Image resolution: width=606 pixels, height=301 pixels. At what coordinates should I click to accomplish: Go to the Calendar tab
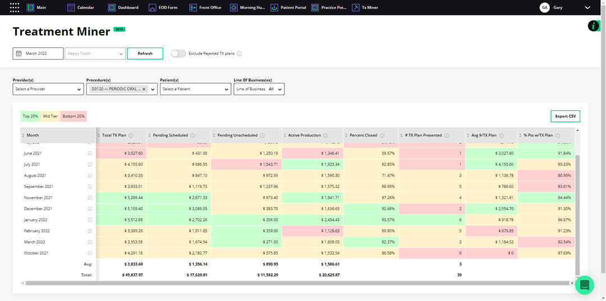(80, 8)
